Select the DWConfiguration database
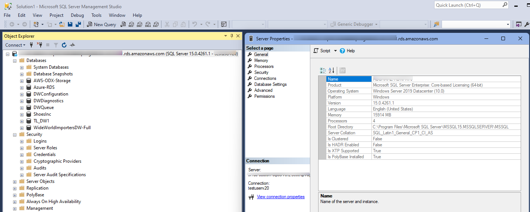 51,94
